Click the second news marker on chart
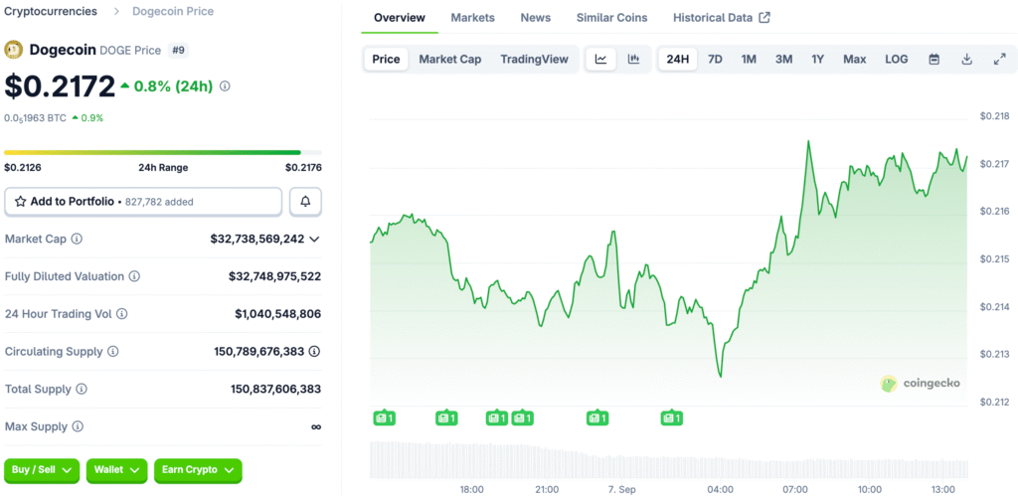 [x=446, y=418]
